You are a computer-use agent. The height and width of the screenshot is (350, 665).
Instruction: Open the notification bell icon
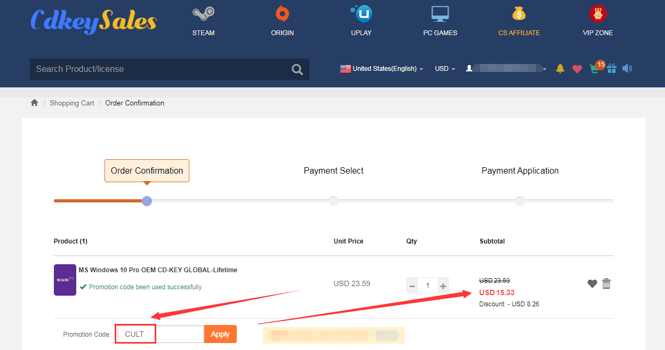click(560, 69)
